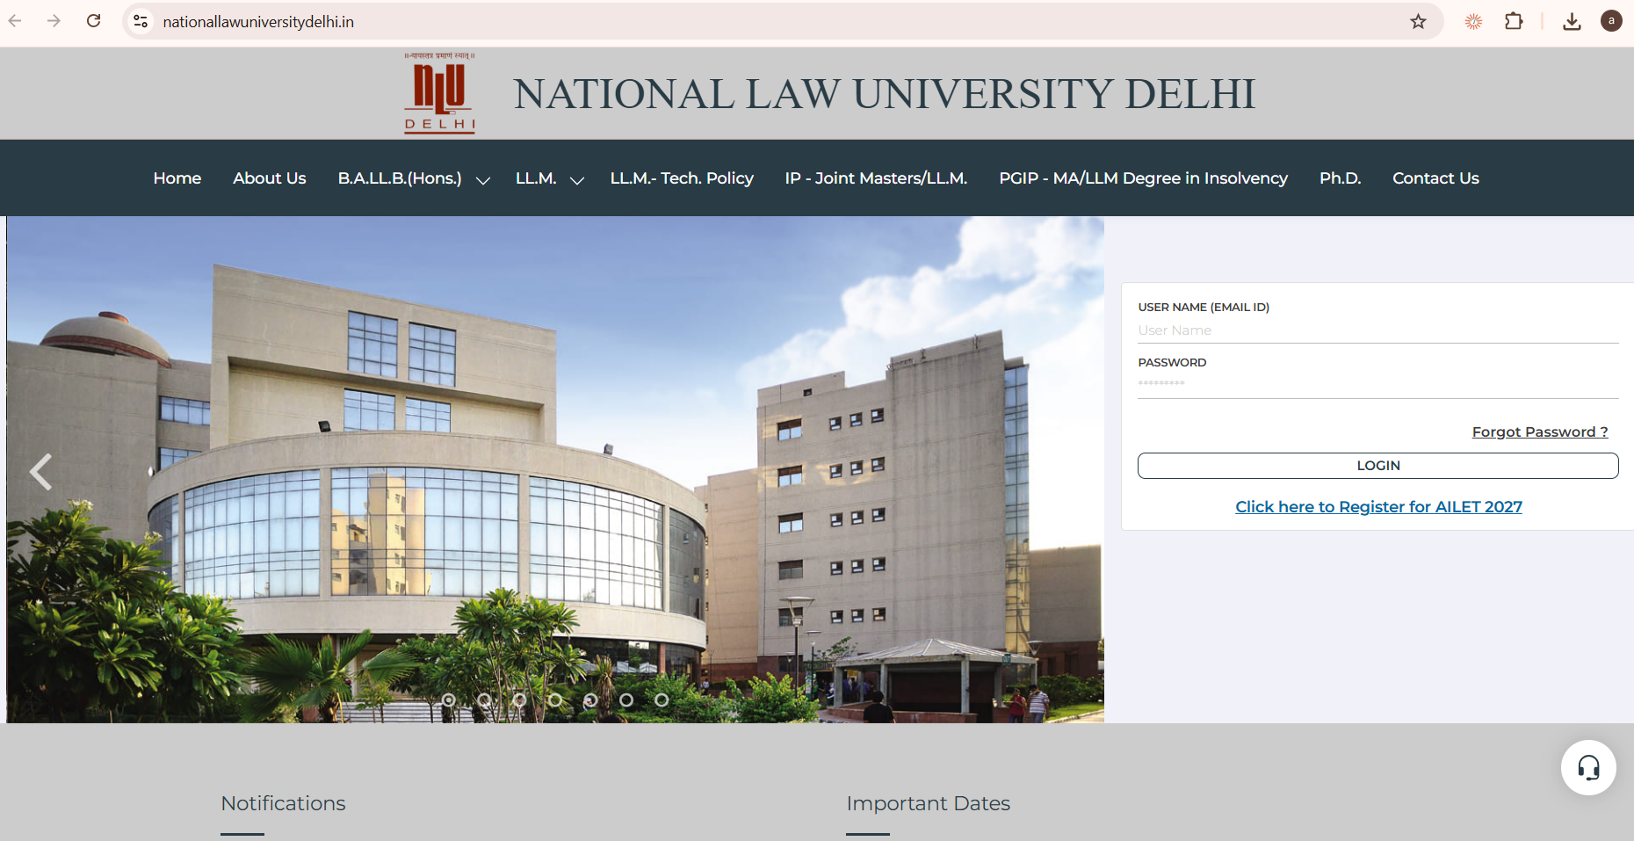Click the browser forward arrow

click(54, 21)
